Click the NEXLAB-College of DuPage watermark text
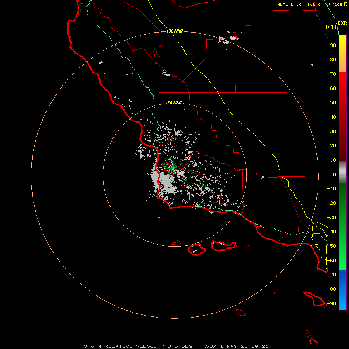Viewport: 349px width, 349px height. pos(312,4)
